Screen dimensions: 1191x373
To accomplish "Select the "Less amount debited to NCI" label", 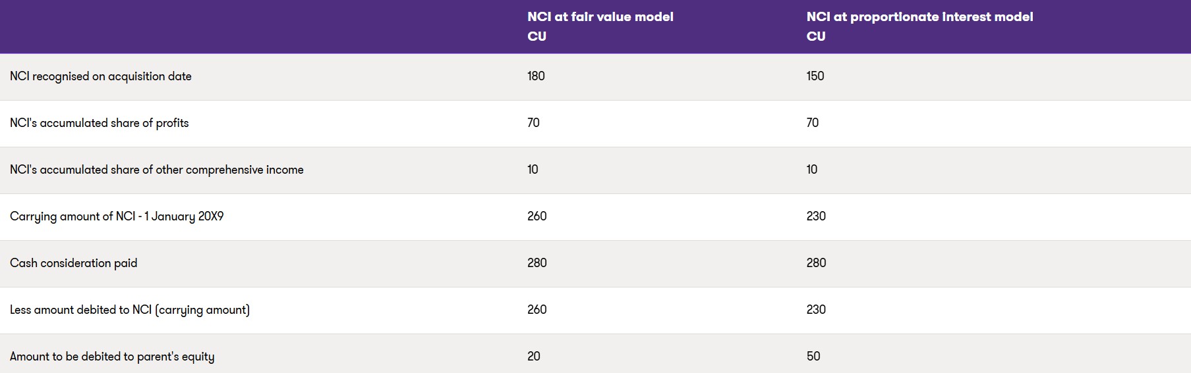I will [x=130, y=310].
